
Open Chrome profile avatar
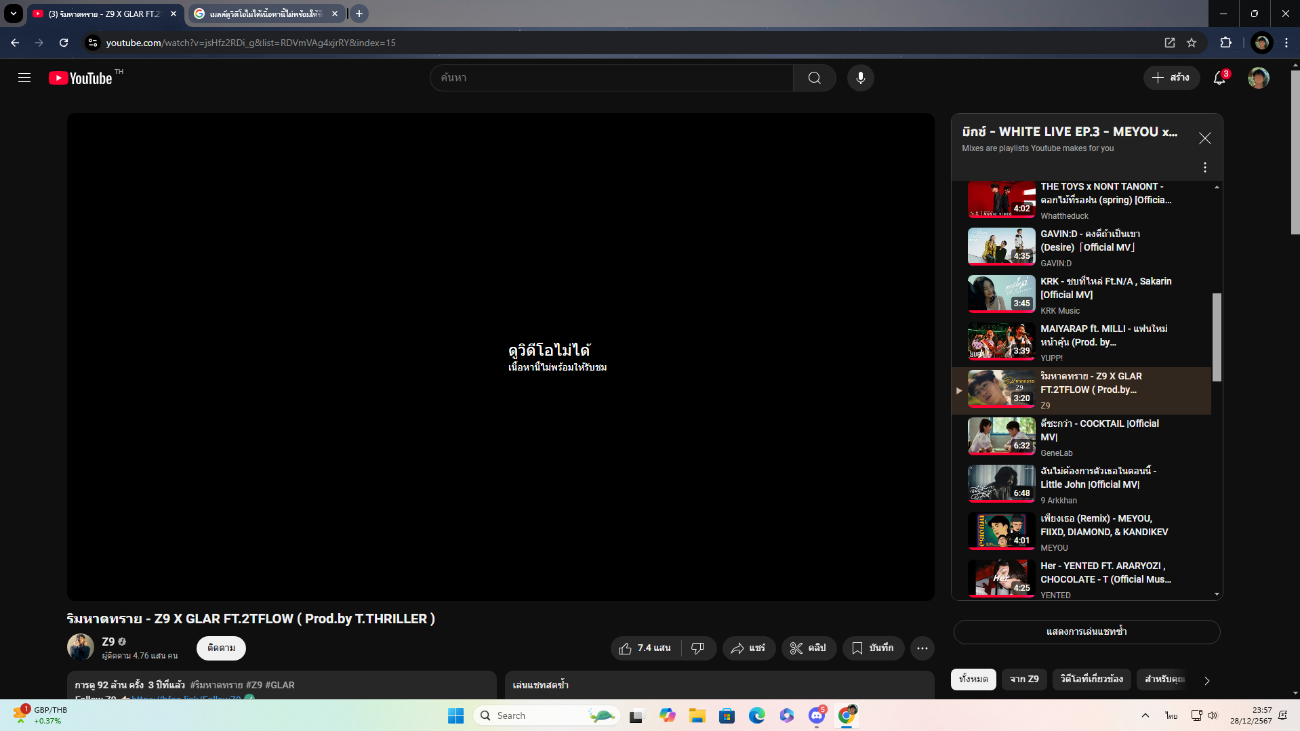tap(1261, 43)
